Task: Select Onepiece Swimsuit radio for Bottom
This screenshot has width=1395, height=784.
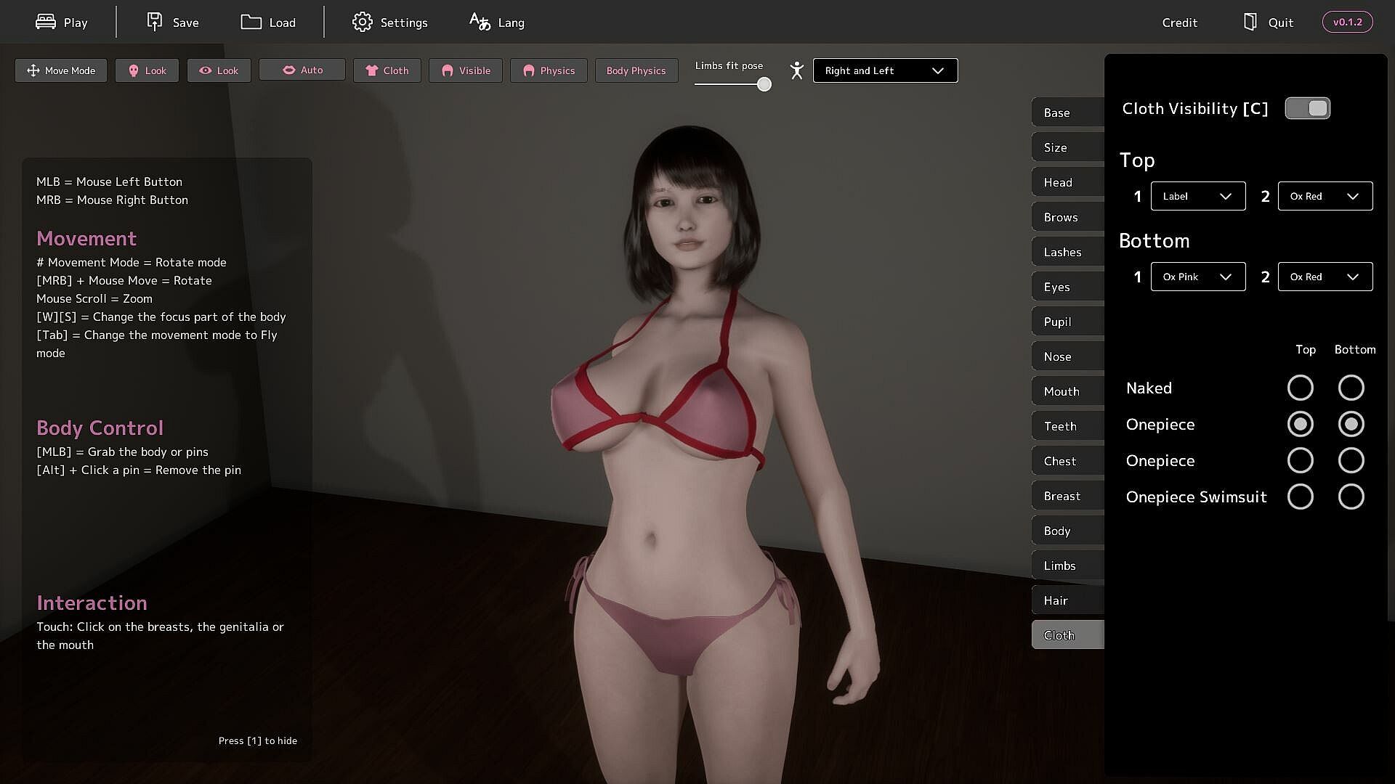Action: [1351, 497]
